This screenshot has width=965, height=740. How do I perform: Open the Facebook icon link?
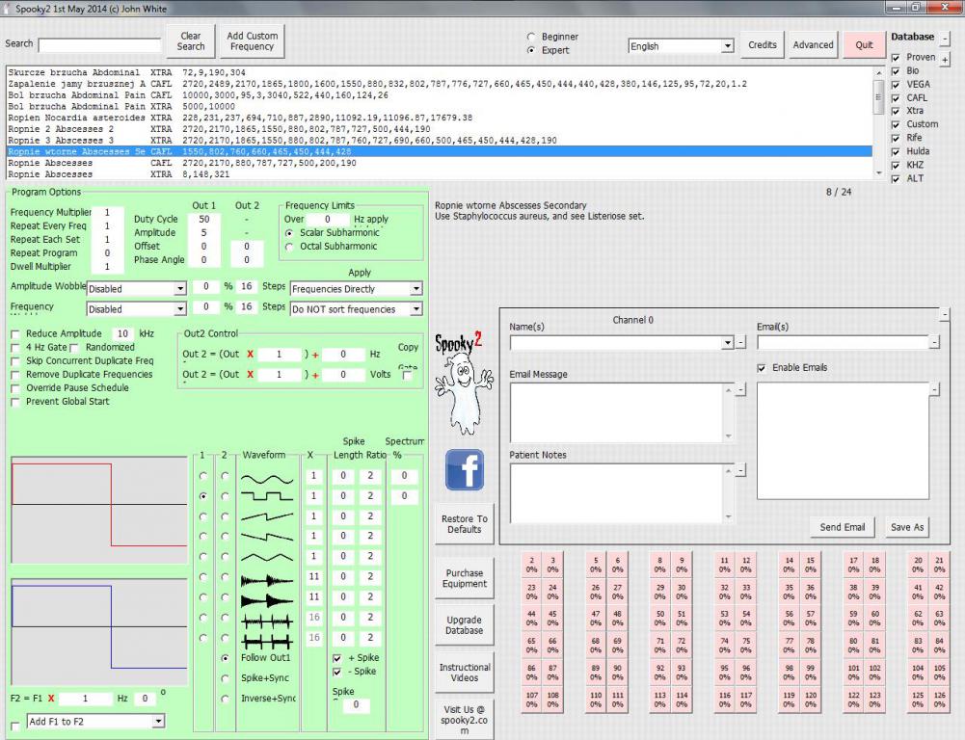pos(464,469)
